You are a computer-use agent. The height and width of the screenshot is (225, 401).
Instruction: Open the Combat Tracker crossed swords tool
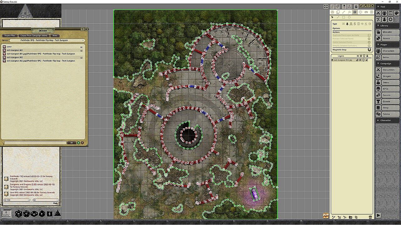[x=378, y=13]
